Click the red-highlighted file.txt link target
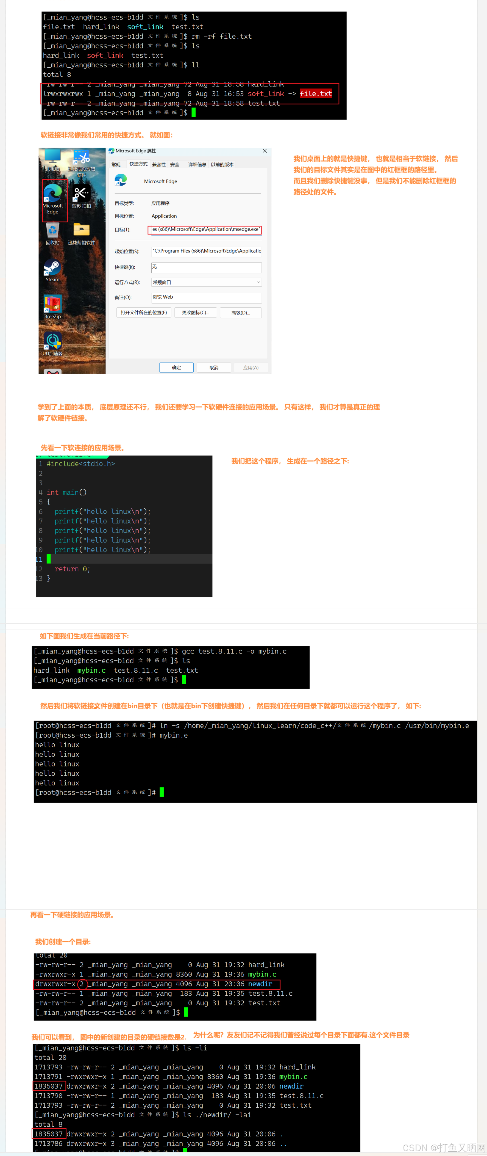The width and height of the screenshot is (487, 1156). click(x=316, y=94)
